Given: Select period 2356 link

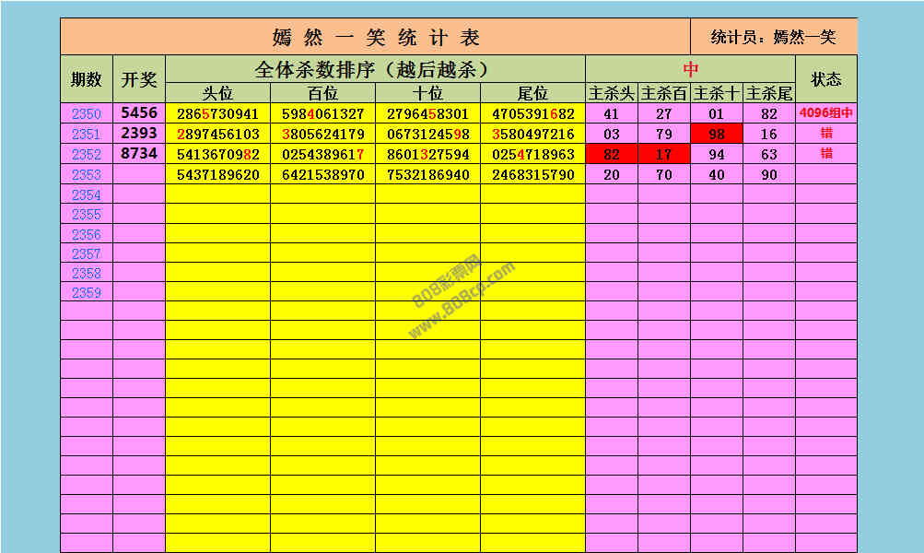Looking at the screenshot, I should pyautogui.click(x=86, y=234).
